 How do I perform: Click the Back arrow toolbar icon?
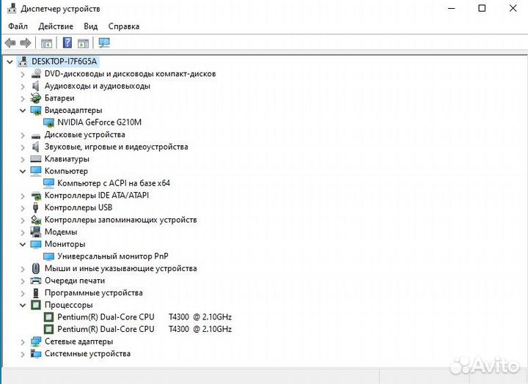pyautogui.click(x=10, y=43)
